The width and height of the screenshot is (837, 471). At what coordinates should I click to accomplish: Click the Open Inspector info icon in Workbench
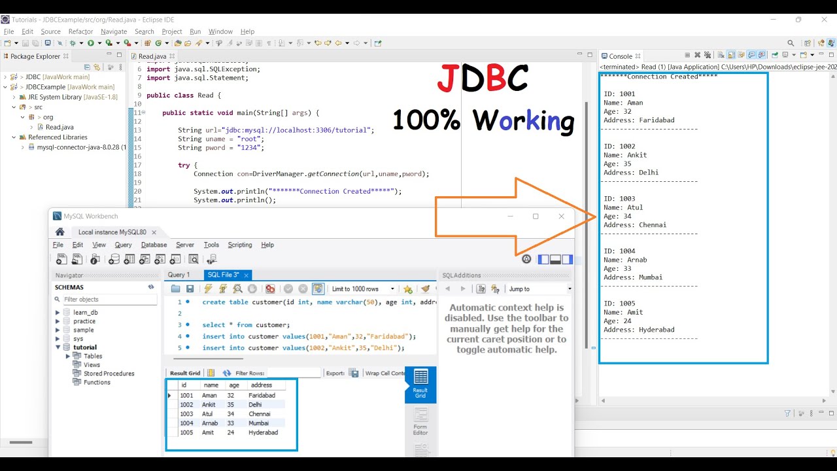(95, 259)
